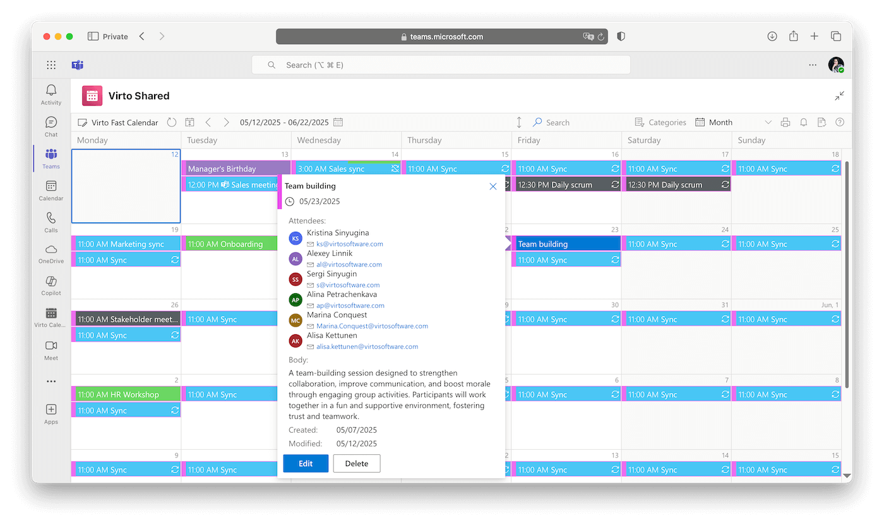Viewport: 884px width, 525px height.
Task: Open the Categories menu
Action: pos(660,122)
